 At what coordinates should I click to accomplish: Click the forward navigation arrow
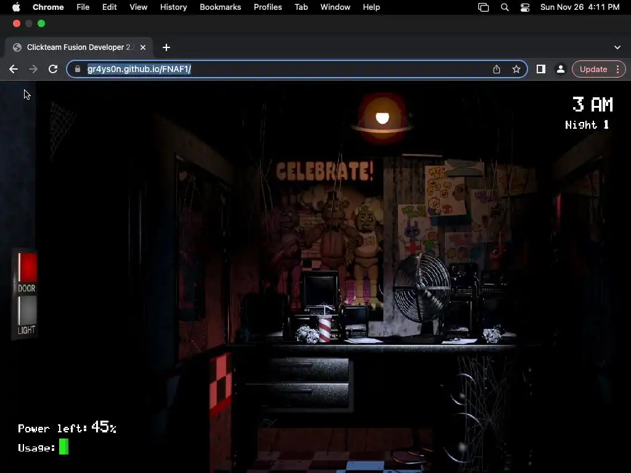pos(33,69)
